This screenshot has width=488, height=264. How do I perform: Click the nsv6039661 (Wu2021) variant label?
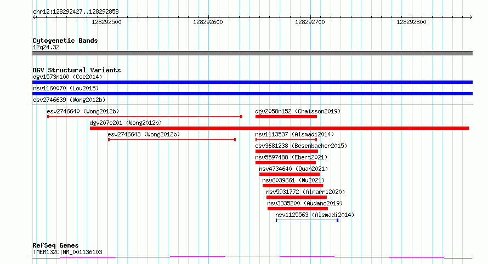[293, 180]
